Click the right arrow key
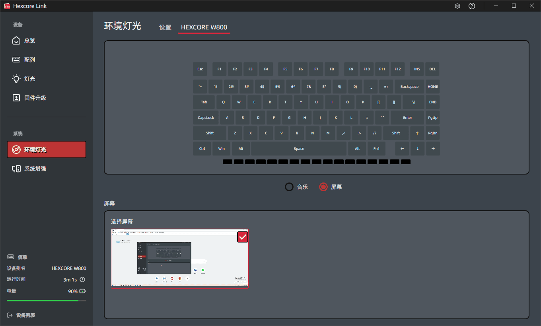 [433, 149]
